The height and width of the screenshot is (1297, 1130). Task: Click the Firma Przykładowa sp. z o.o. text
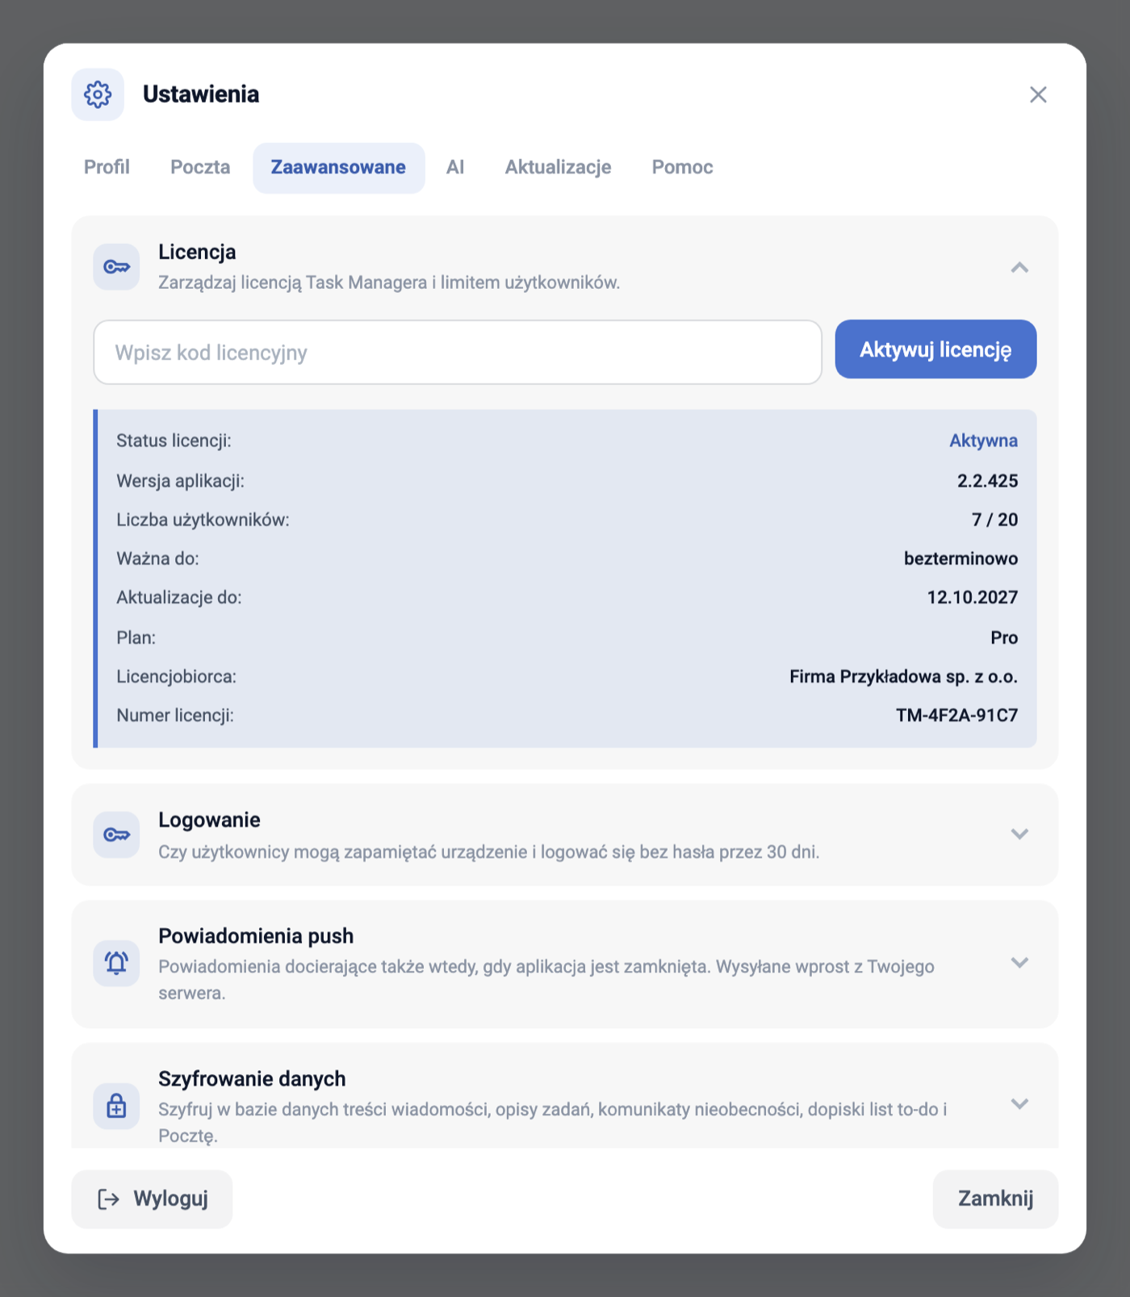[x=903, y=676]
